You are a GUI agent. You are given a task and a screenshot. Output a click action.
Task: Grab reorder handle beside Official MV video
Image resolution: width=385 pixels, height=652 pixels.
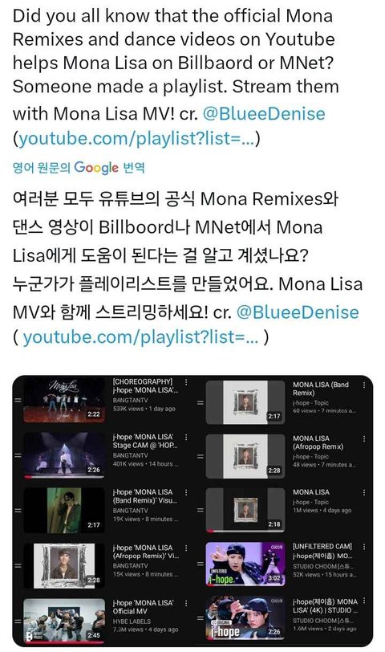coord(18,621)
